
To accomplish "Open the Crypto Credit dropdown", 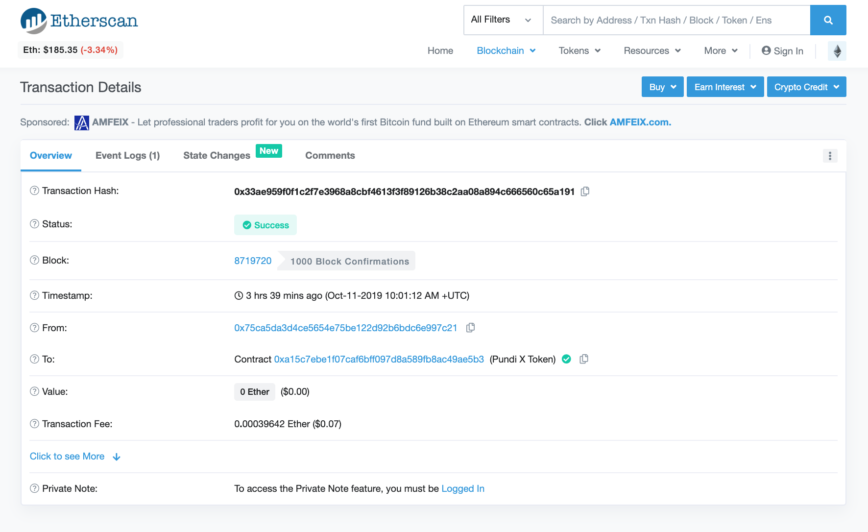I will point(806,87).
